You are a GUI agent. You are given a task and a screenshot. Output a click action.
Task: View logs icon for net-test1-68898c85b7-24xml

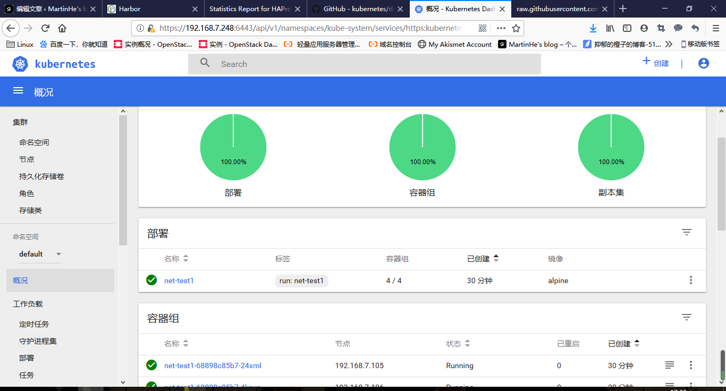click(670, 365)
